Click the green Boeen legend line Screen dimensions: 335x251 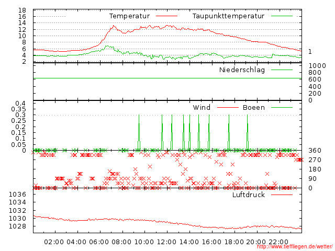click(282, 107)
